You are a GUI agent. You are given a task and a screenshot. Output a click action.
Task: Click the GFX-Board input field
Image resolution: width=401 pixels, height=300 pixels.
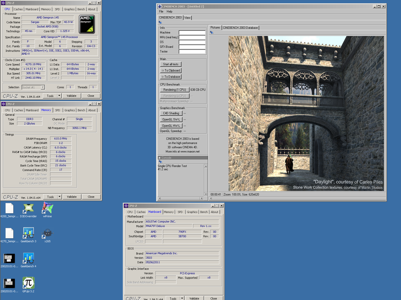(192, 47)
